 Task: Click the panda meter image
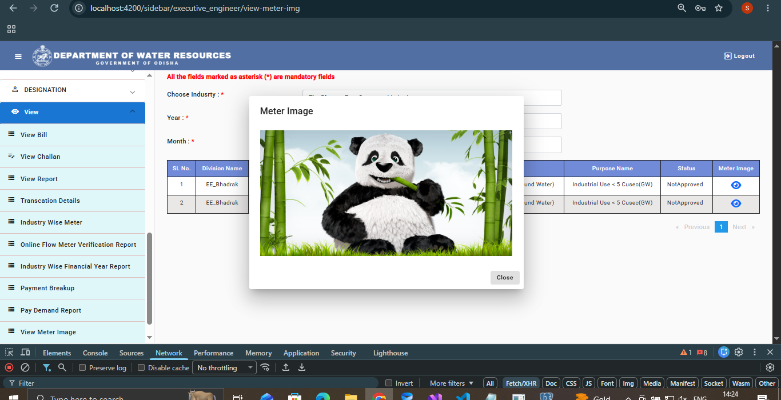tap(386, 193)
